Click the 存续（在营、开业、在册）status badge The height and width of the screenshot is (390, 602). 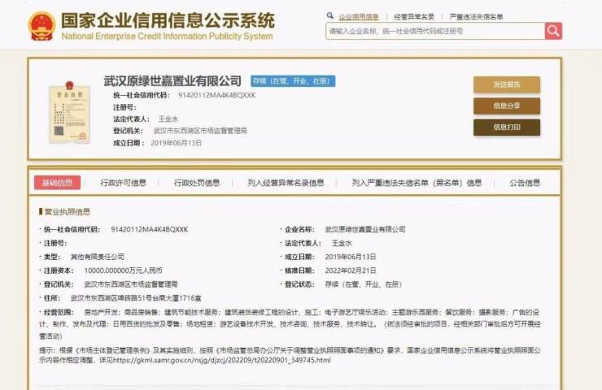coord(293,81)
